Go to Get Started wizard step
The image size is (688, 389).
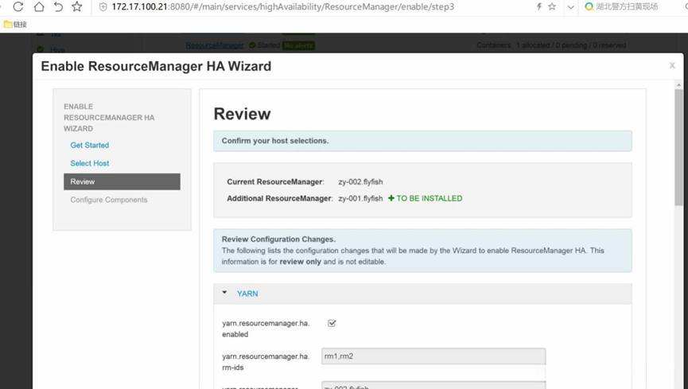click(x=90, y=146)
